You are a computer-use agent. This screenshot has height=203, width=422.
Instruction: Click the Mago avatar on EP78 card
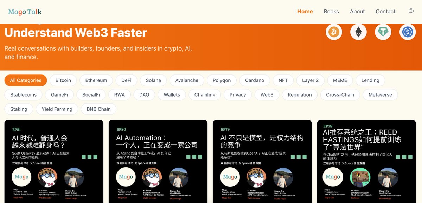pos(333,177)
